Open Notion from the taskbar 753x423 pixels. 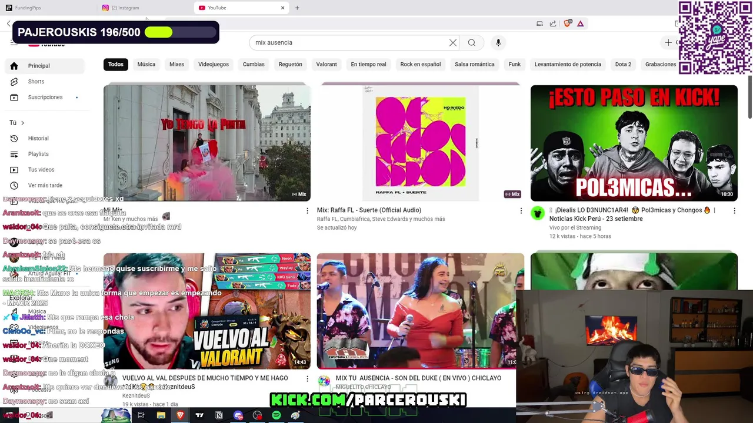[219, 415]
